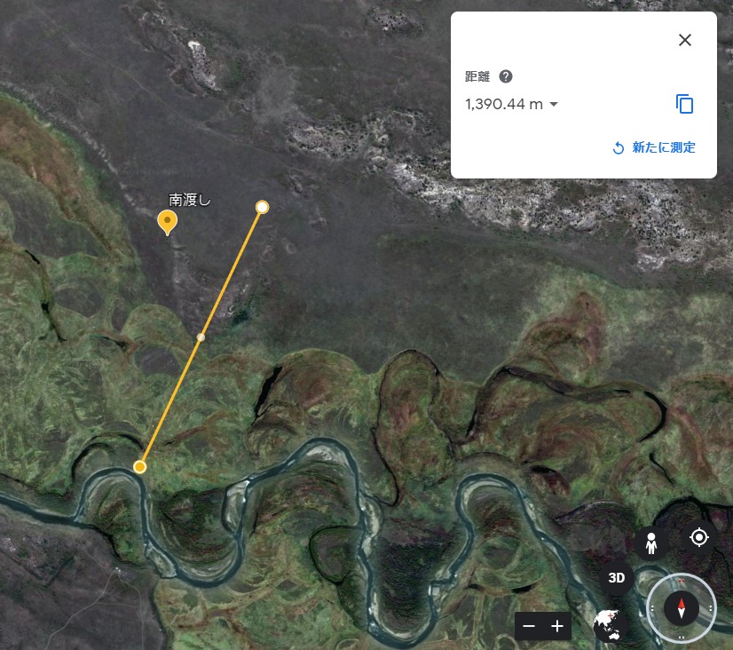This screenshot has height=650, width=733.
Task: Start a new measurement with 新たに測定
Action: coord(654,147)
